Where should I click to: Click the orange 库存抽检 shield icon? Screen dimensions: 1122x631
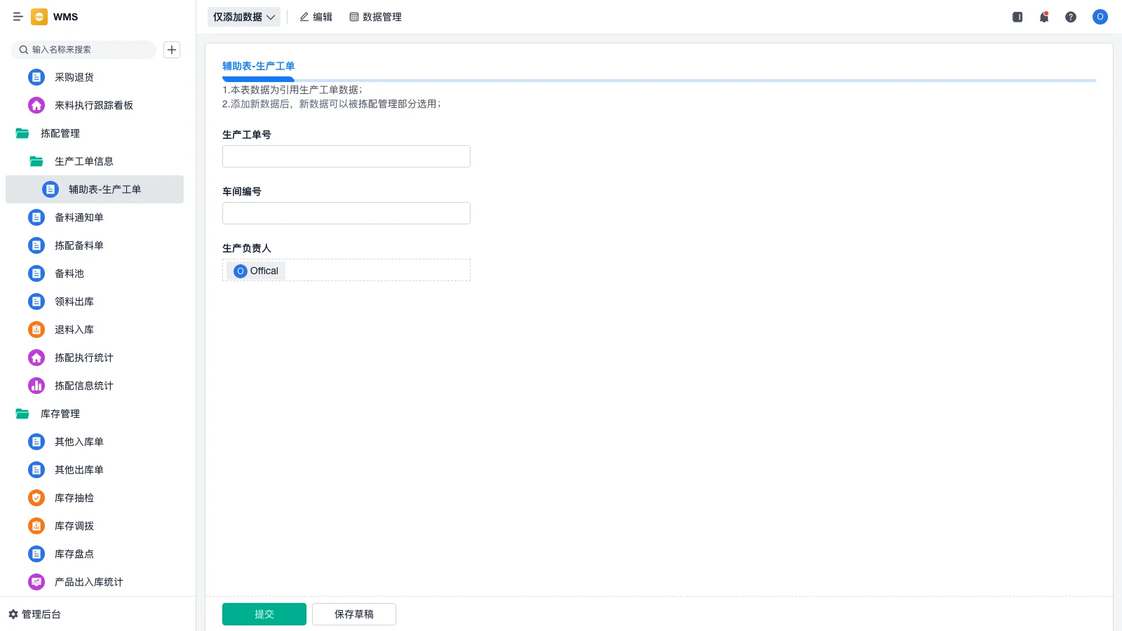pos(36,498)
